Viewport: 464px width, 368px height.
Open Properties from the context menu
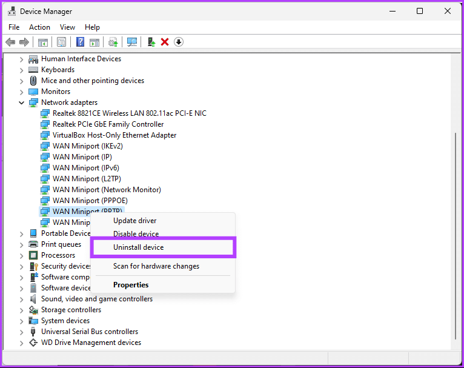tap(163, 285)
